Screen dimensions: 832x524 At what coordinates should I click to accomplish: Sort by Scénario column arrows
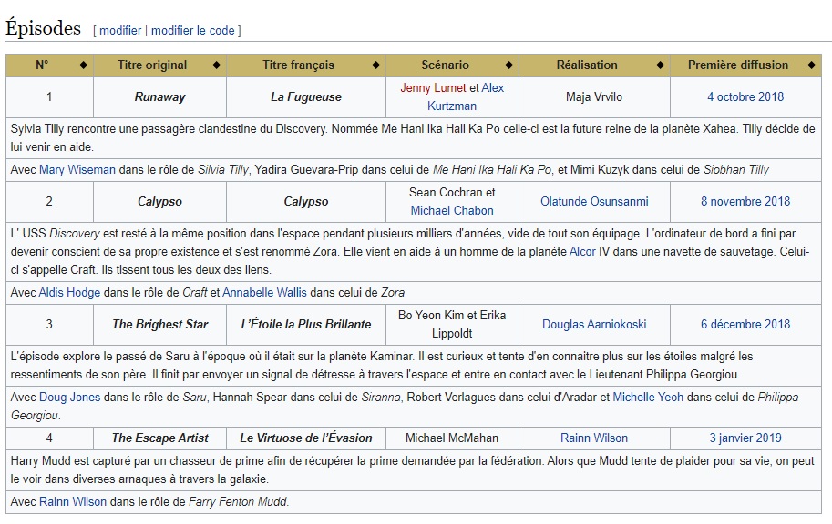[x=508, y=65]
